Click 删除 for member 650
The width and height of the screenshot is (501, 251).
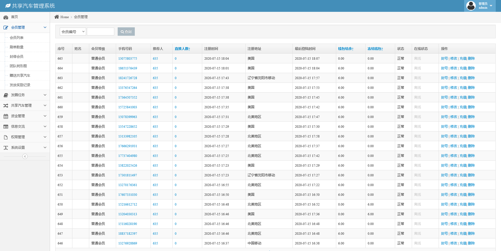(x=472, y=204)
